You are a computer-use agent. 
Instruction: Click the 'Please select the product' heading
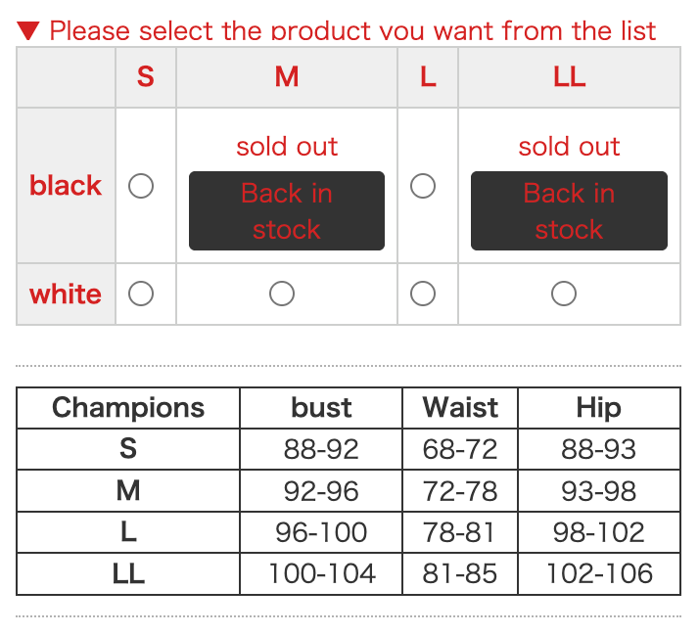coord(352,30)
